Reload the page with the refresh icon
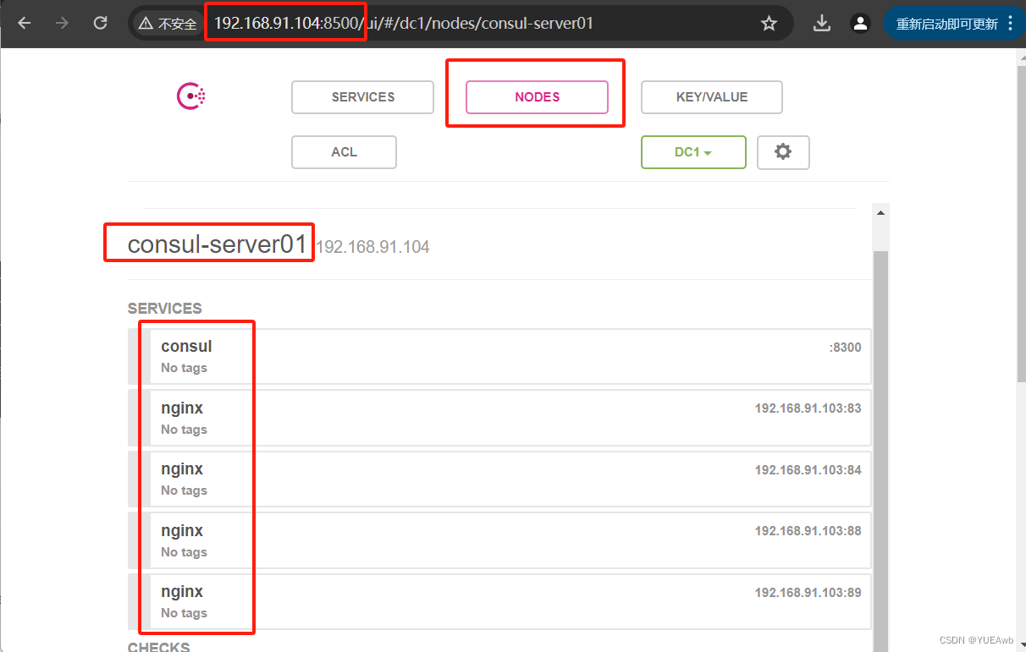Image resolution: width=1026 pixels, height=652 pixels. click(100, 23)
